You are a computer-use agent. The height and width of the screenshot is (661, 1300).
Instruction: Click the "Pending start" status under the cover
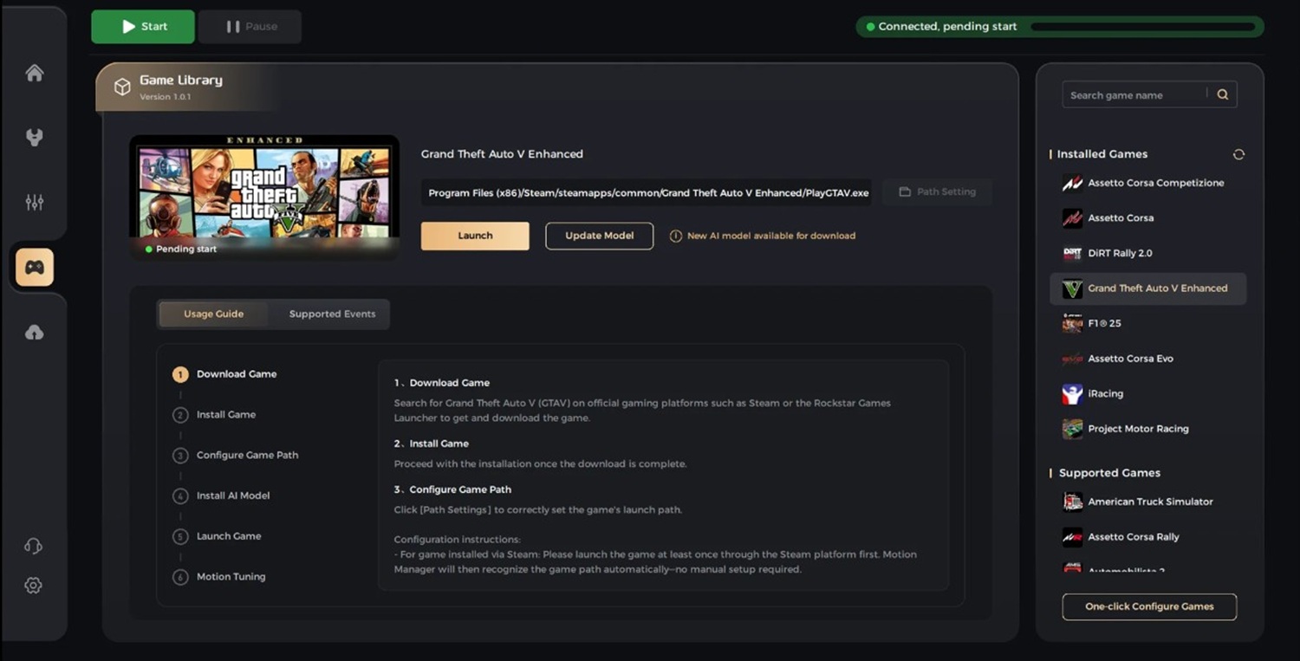point(186,249)
